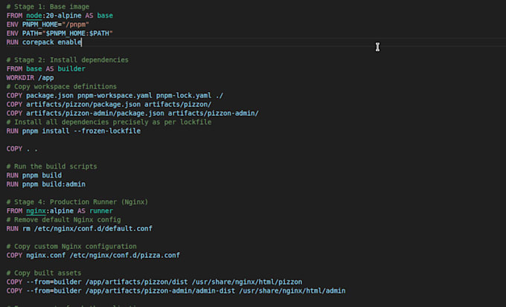Click 'pnpm-workspace.yaml' in the COPY line
Image resolution: width=506 pixels, height=307 pixels.
(x=115, y=95)
